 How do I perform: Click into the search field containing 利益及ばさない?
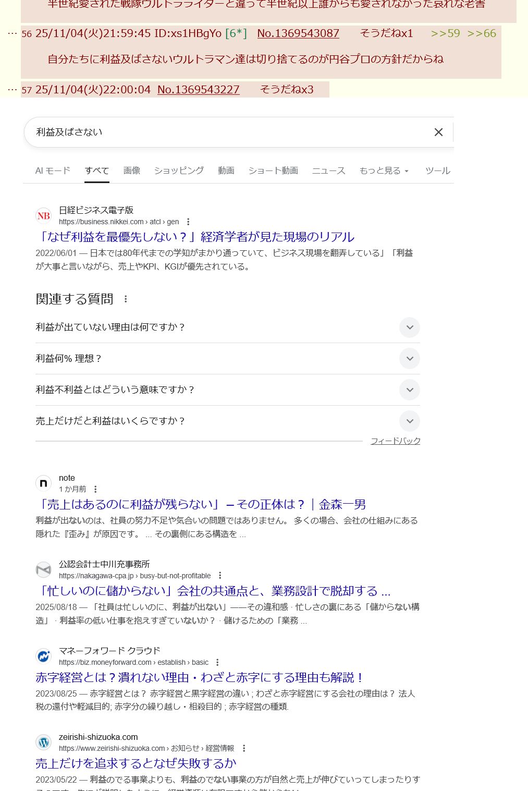tap(224, 132)
